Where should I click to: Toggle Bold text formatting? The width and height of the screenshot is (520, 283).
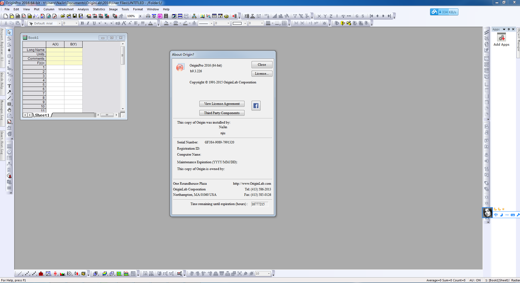[x=82, y=23]
